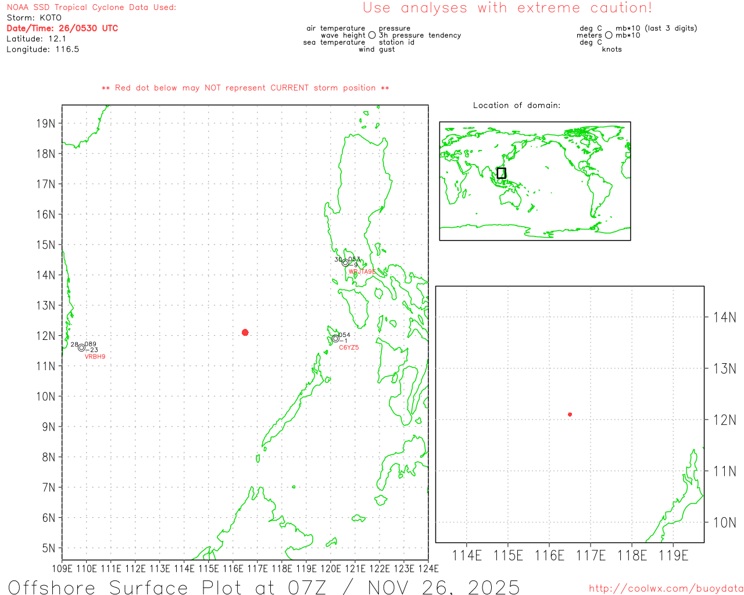Select the C6YZ5 station circle marker
744x595 pixels.
(x=335, y=338)
